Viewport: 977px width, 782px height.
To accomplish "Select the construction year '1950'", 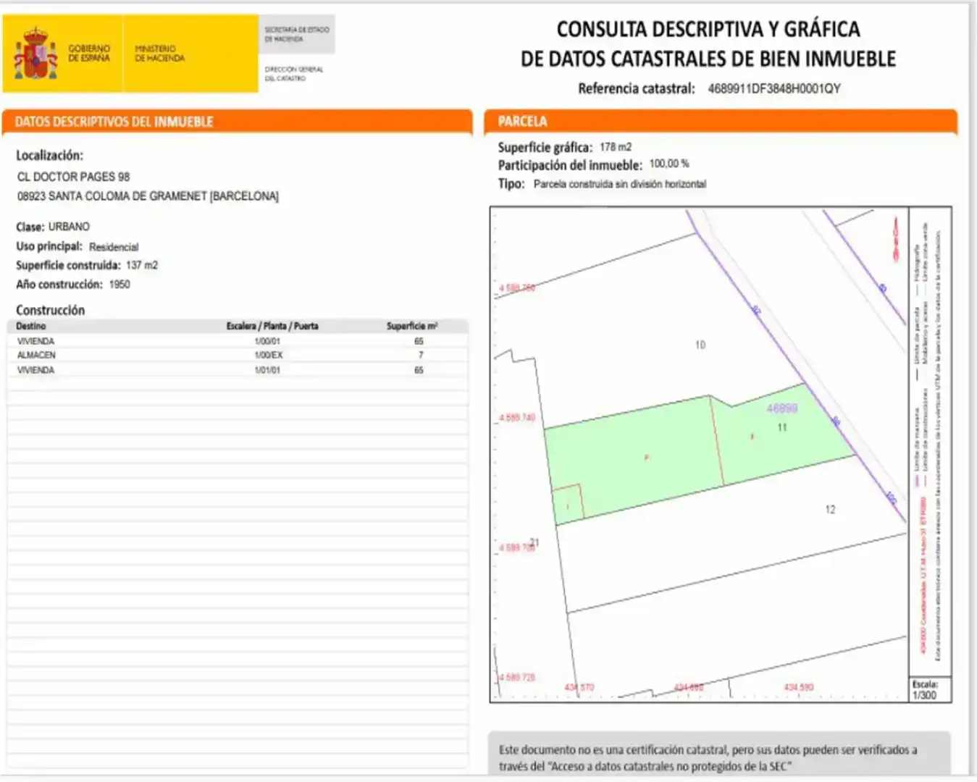I will pyautogui.click(x=119, y=284).
